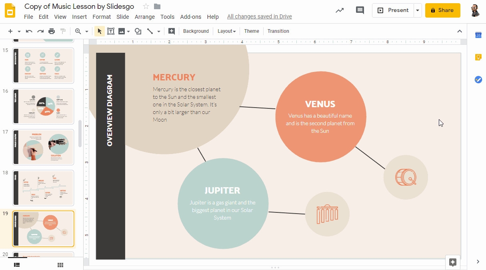Select slide 15 thumbnail
This screenshot has height=270, width=486.
coord(43,65)
